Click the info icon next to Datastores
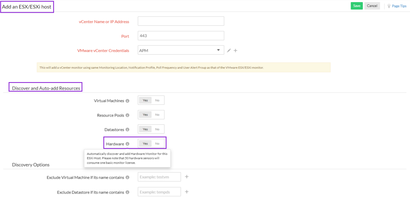The image size is (410, 198). (127, 130)
